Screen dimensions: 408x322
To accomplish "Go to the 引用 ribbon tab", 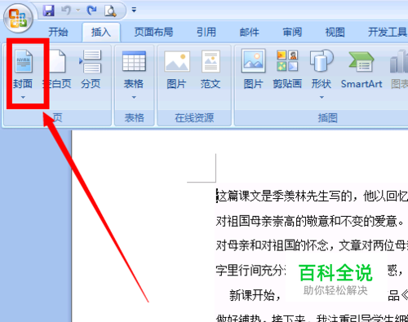I will [x=206, y=32].
